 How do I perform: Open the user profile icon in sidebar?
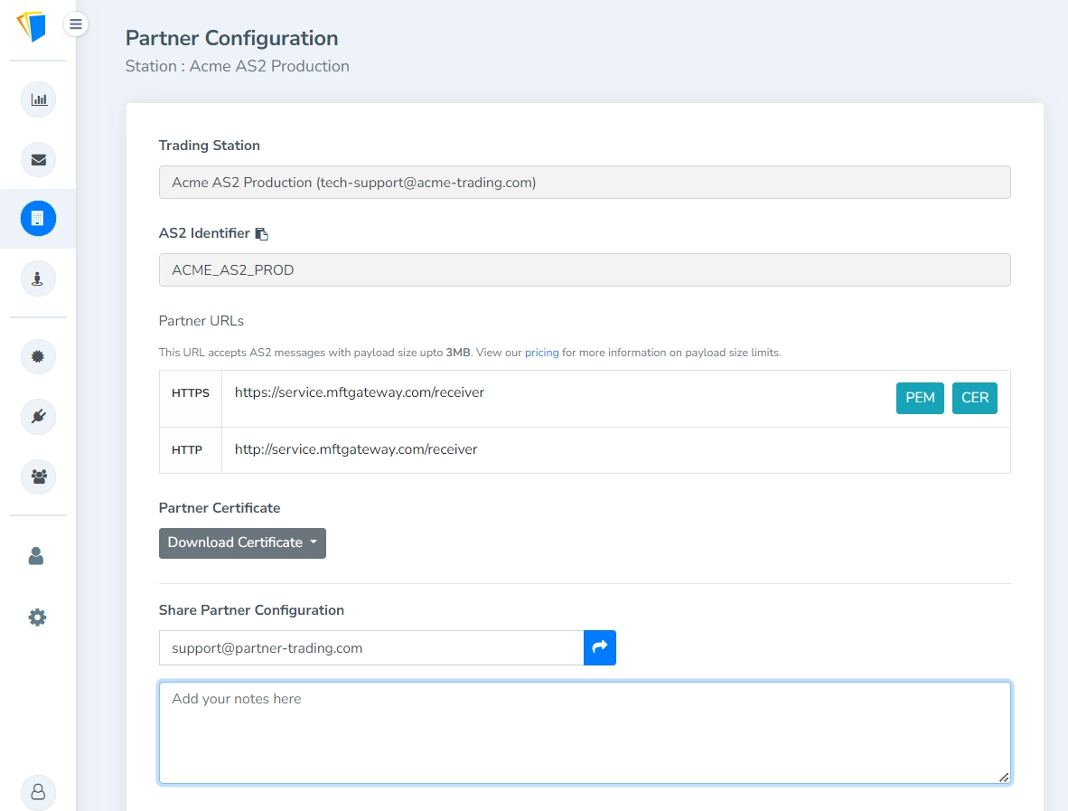coord(36,557)
